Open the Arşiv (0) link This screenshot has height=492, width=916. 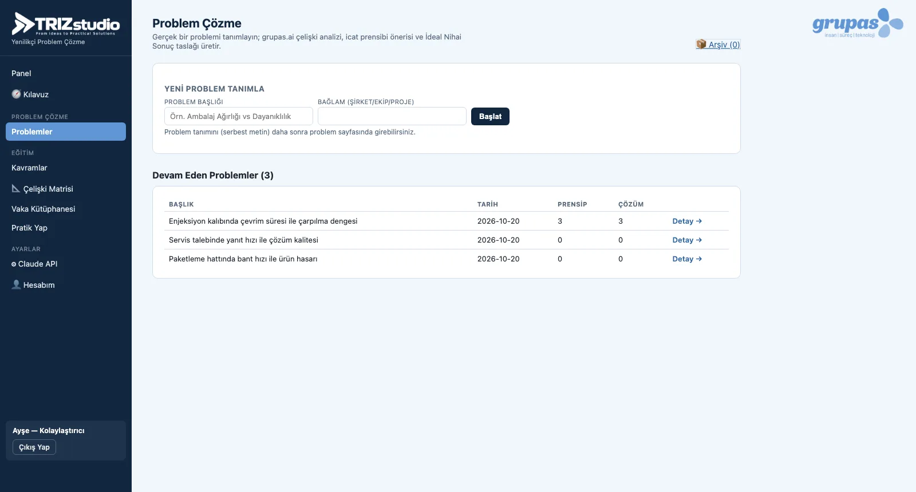pyautogui.click(x=718, y=45)
